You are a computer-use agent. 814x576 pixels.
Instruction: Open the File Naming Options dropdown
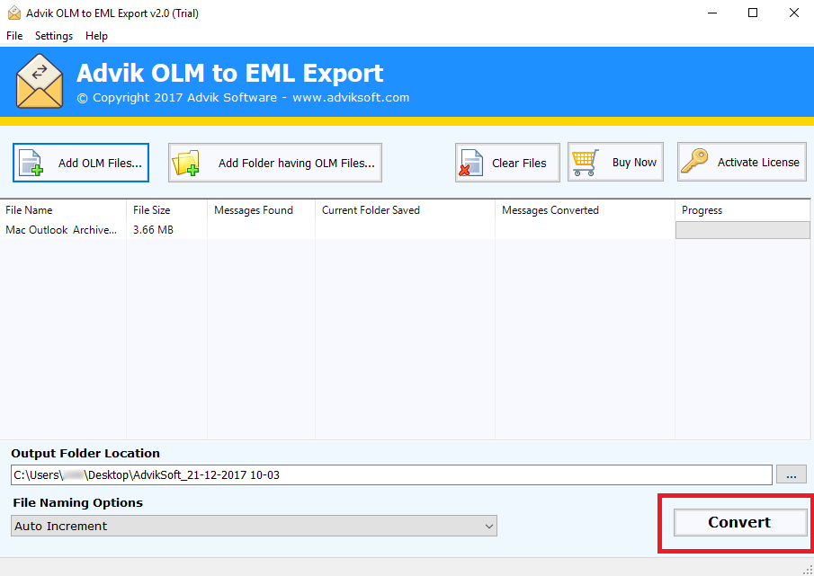(254, 526)
